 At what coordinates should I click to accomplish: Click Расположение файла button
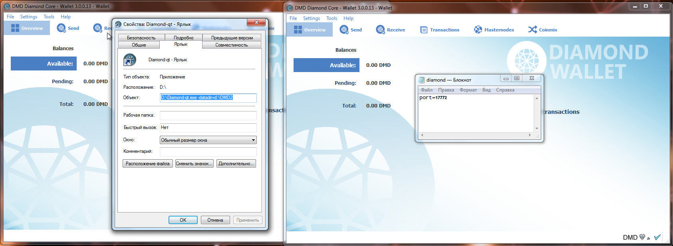[x=148, y=164]
